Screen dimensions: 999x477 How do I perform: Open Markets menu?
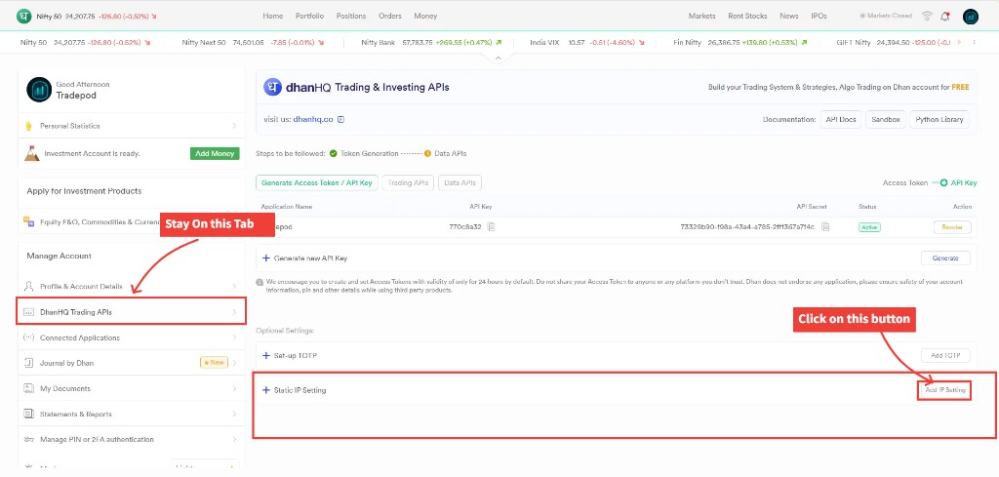tap(701, 16)
